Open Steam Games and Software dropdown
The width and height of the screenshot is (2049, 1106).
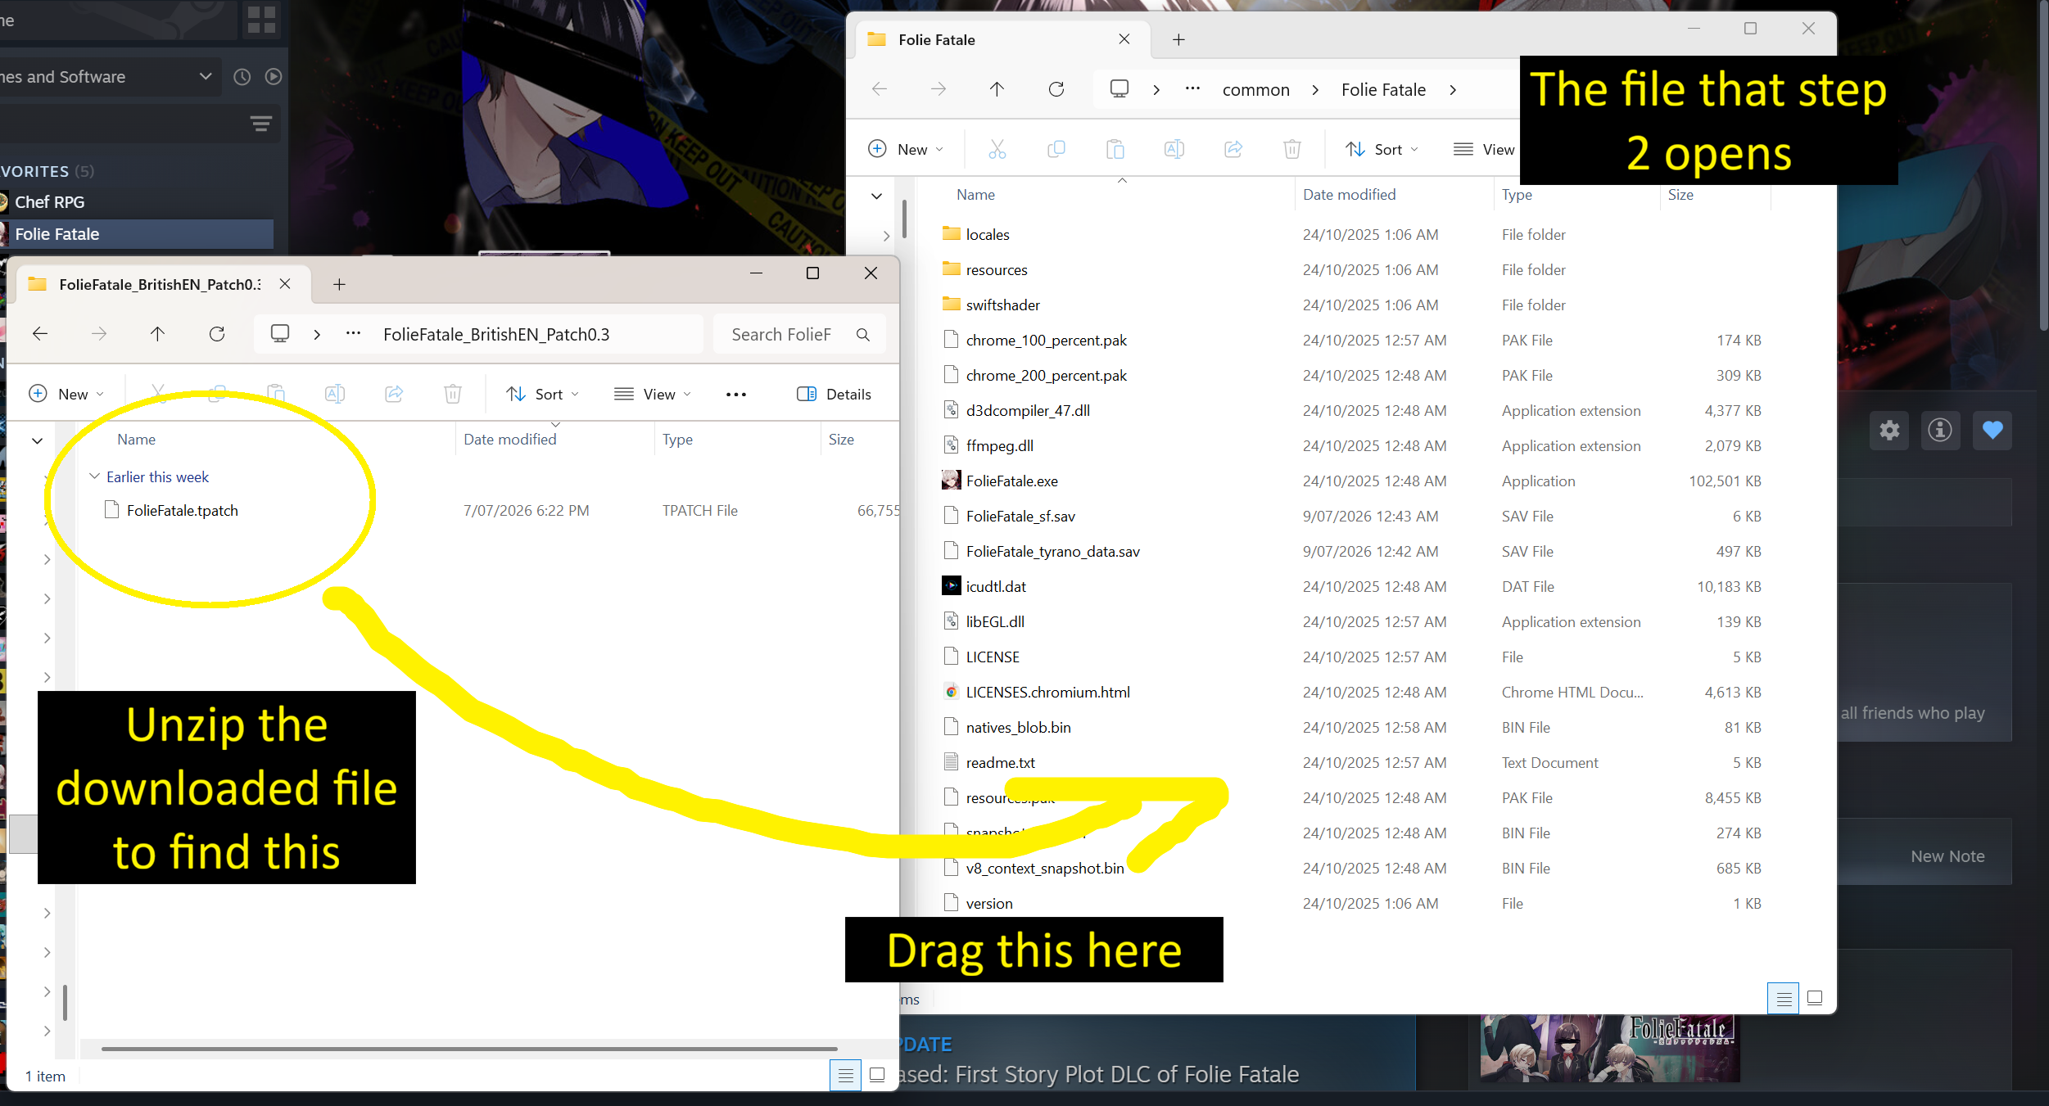109,77
